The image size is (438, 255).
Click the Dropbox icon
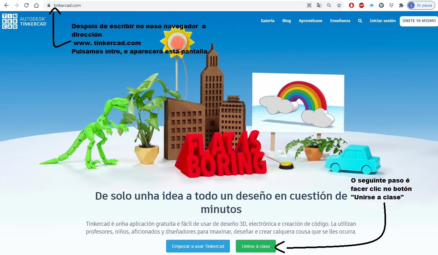[x=391, y=5]
